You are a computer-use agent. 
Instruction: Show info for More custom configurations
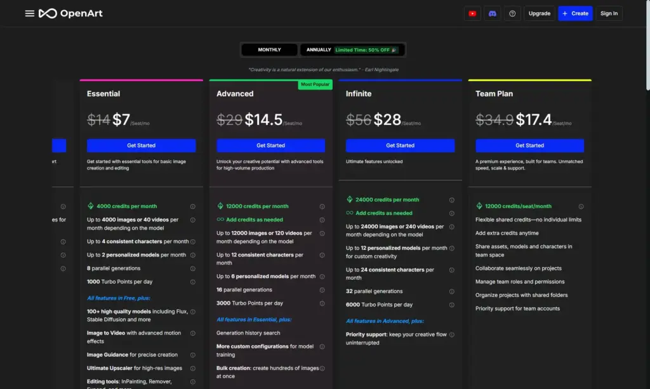tap(322, 346)
